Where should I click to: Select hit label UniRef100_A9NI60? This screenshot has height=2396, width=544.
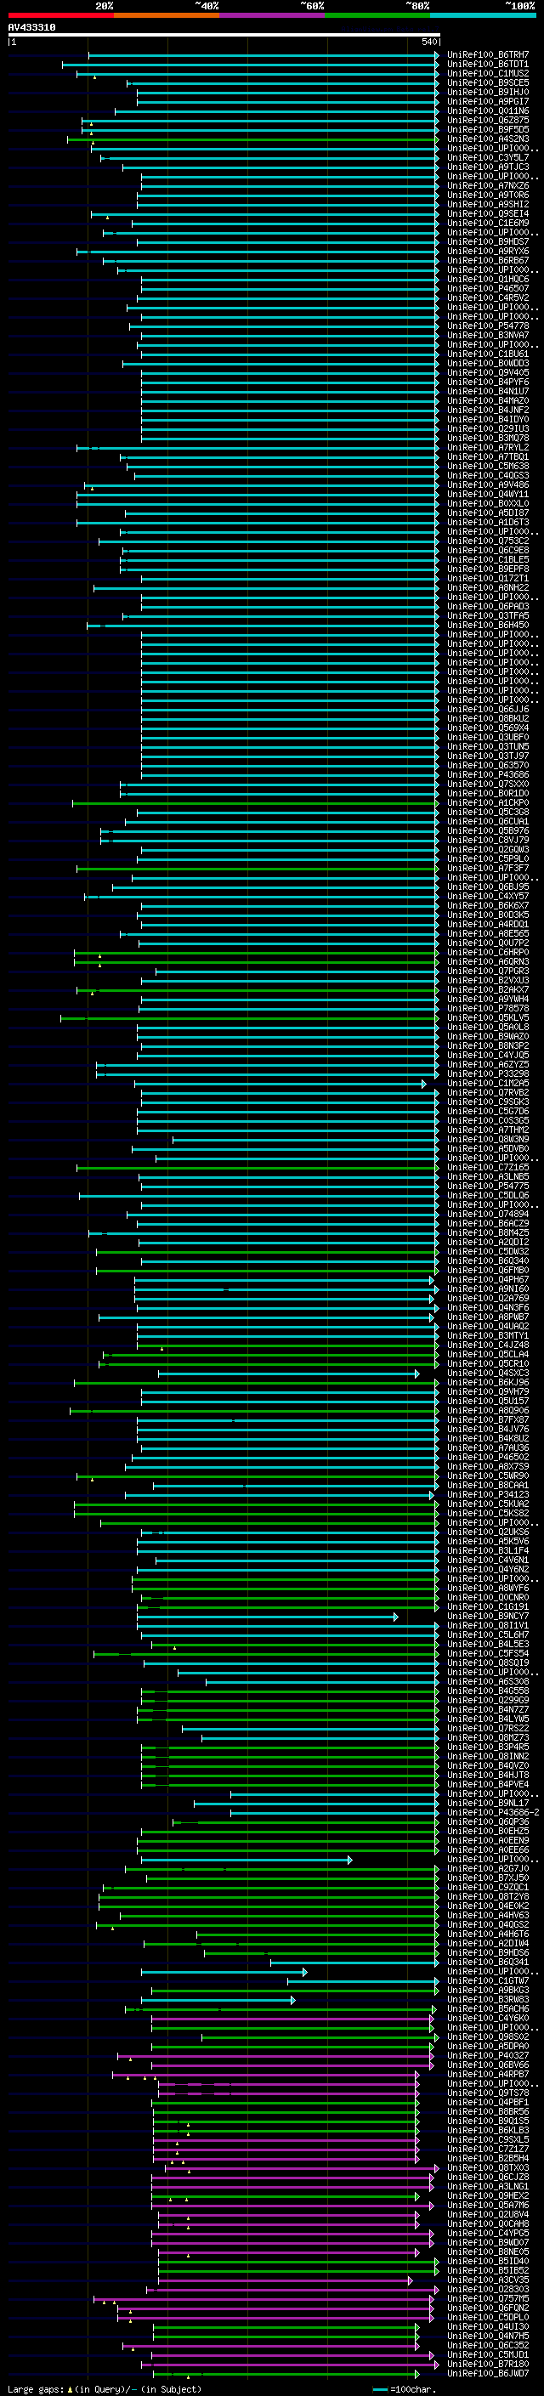point(488,1289)
